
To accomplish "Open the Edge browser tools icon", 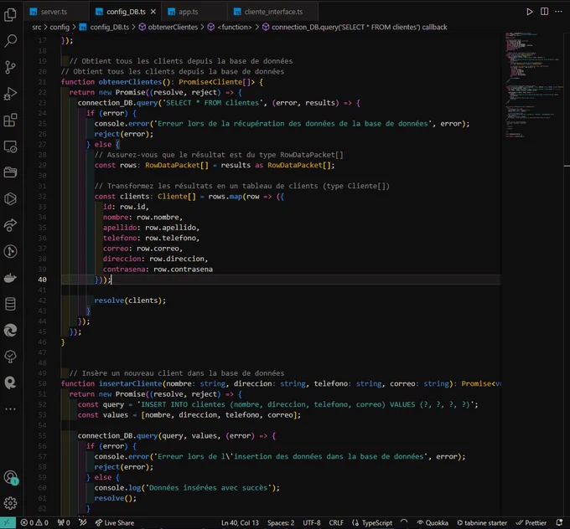I will pos(10,331).
